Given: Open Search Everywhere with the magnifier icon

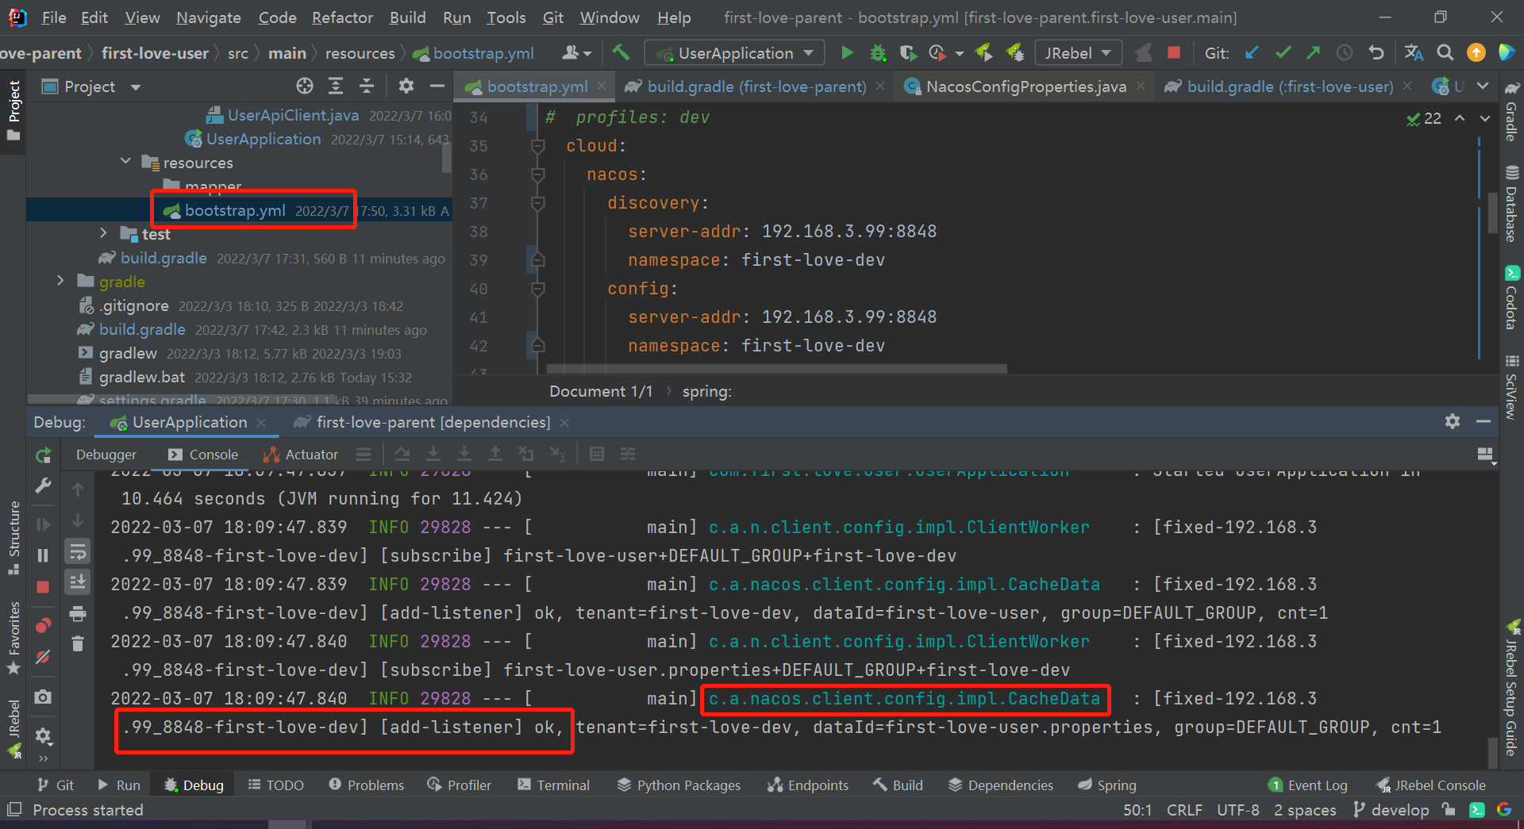Looking at the screenshot, I should pyautogui.click(x=1445, y=52).
